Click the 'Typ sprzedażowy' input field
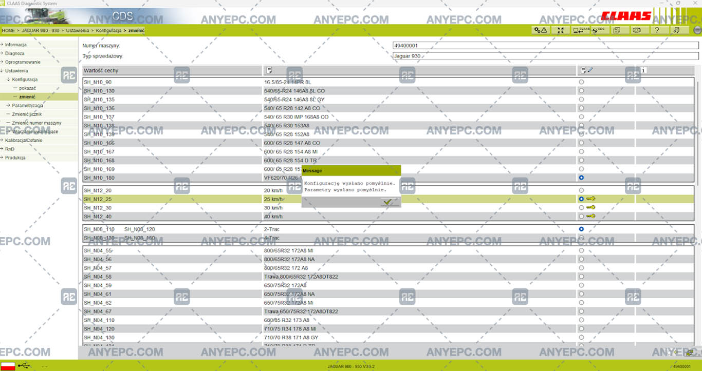 [546, 56]
